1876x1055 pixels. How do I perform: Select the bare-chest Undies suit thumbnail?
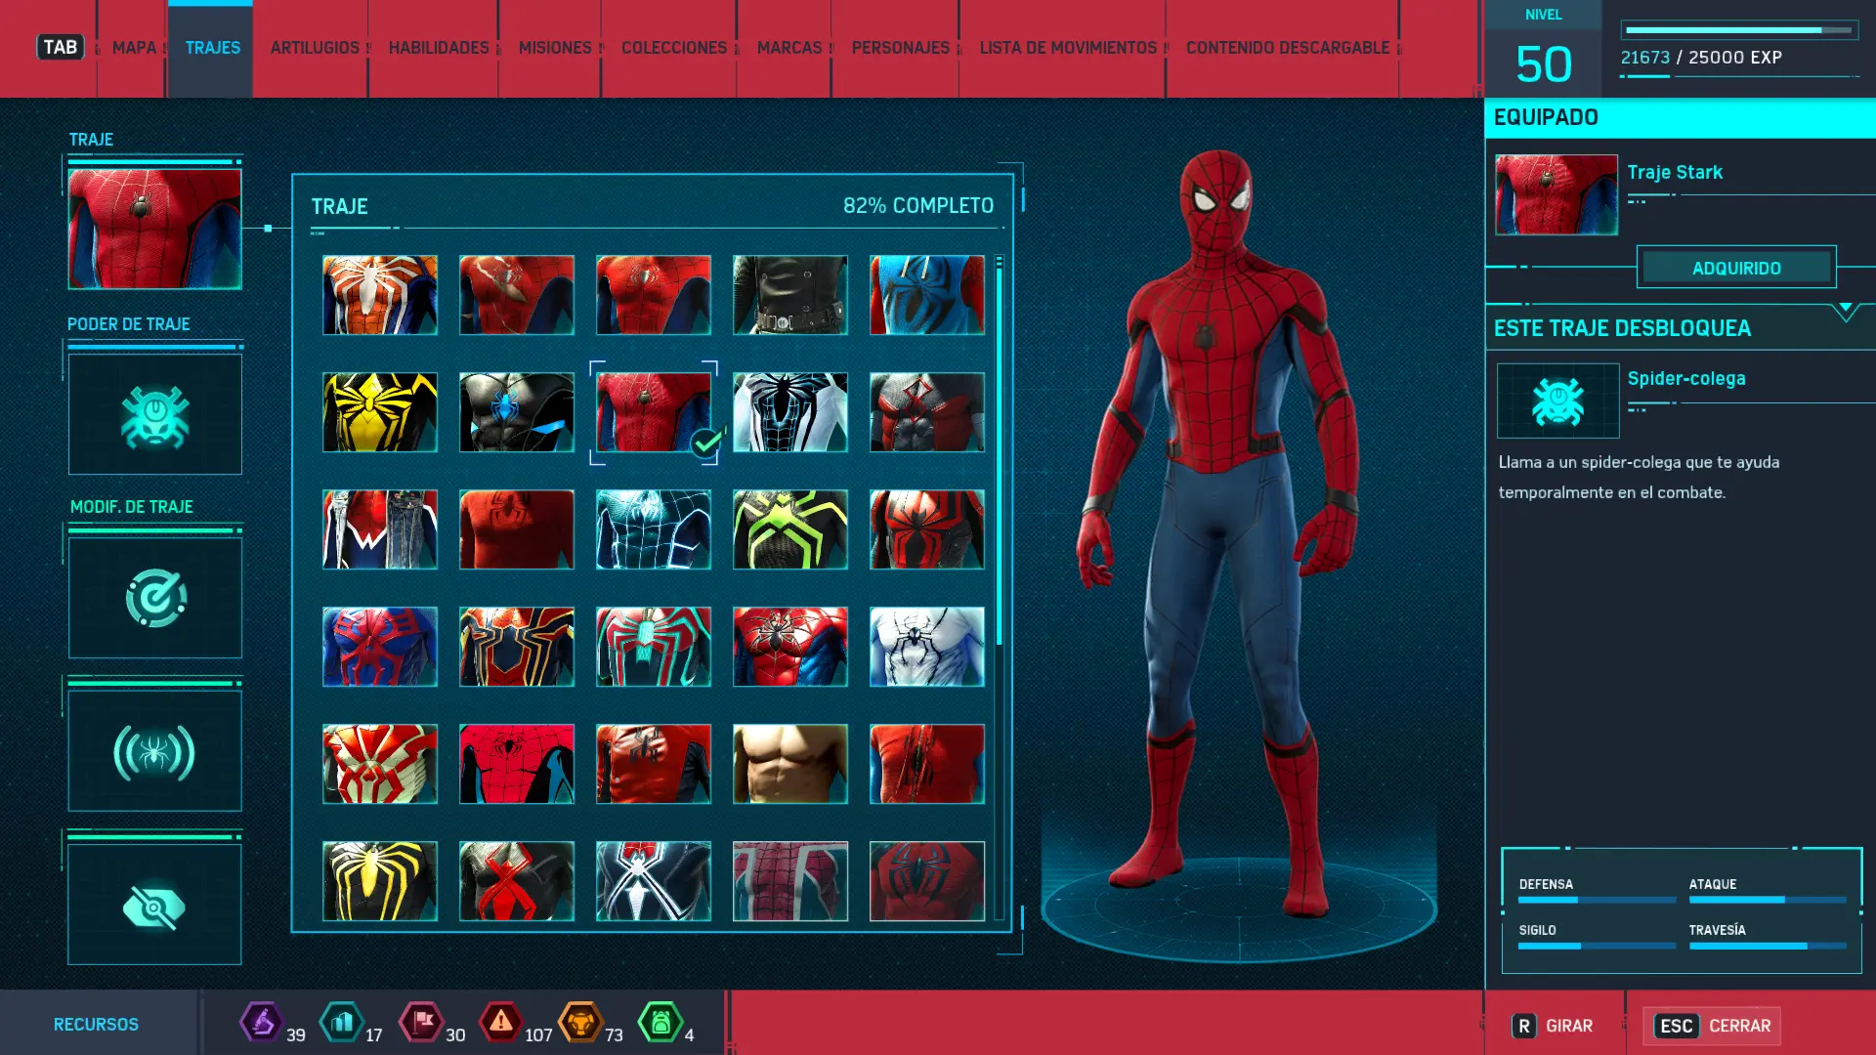point(790,764)
